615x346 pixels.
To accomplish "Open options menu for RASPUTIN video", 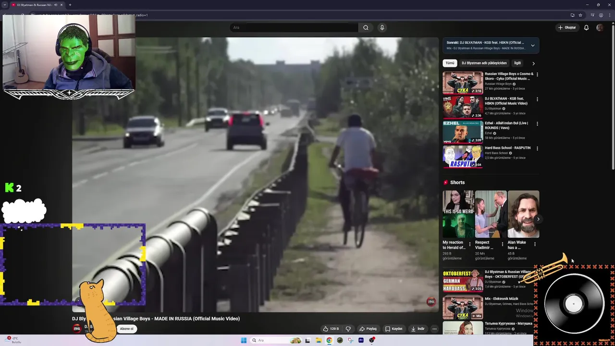I will (x=537, y=148).
